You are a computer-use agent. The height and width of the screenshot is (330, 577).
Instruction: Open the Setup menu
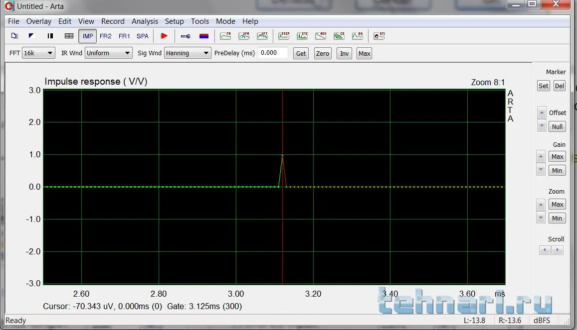tap(174, 21)
